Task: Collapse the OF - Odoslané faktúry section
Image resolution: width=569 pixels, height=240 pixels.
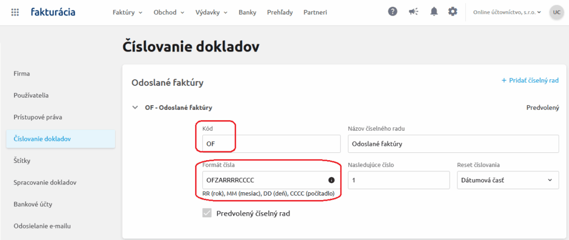Action: point(135,108)
